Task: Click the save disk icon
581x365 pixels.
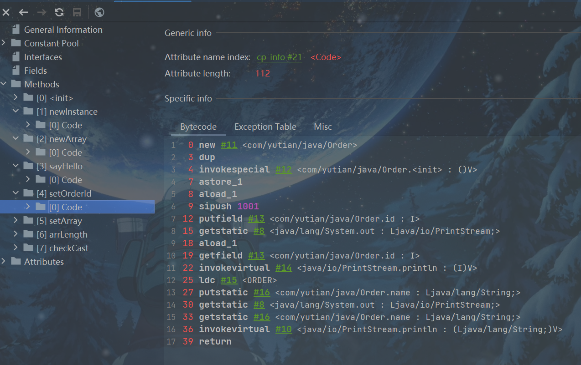Action: pos(77,12)
